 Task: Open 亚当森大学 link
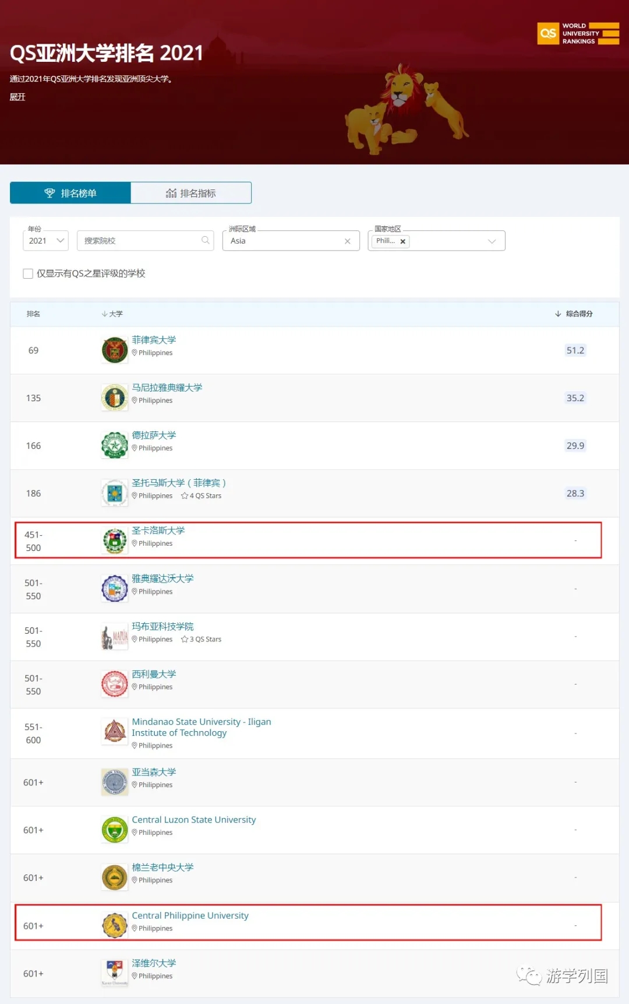[x=154, y=772]
